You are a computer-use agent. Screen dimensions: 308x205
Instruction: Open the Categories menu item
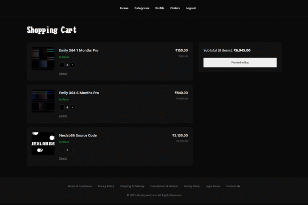pyautogui.click(x=142, y=8)
